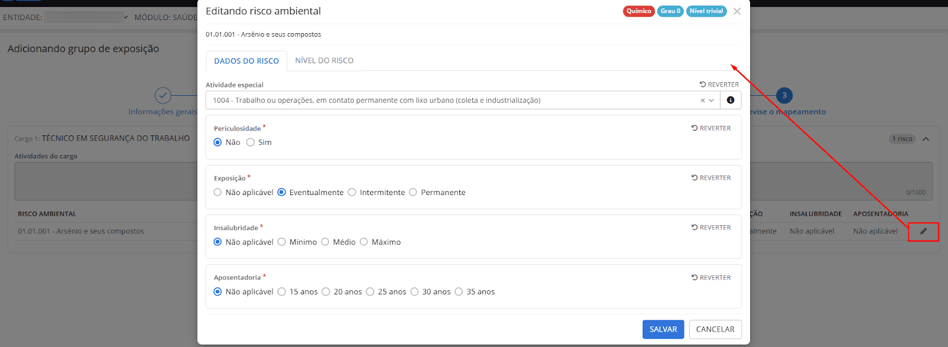Select Permanente exposure option
The width and height of the screenshot is (948, 347).
(x=413, y=192)
